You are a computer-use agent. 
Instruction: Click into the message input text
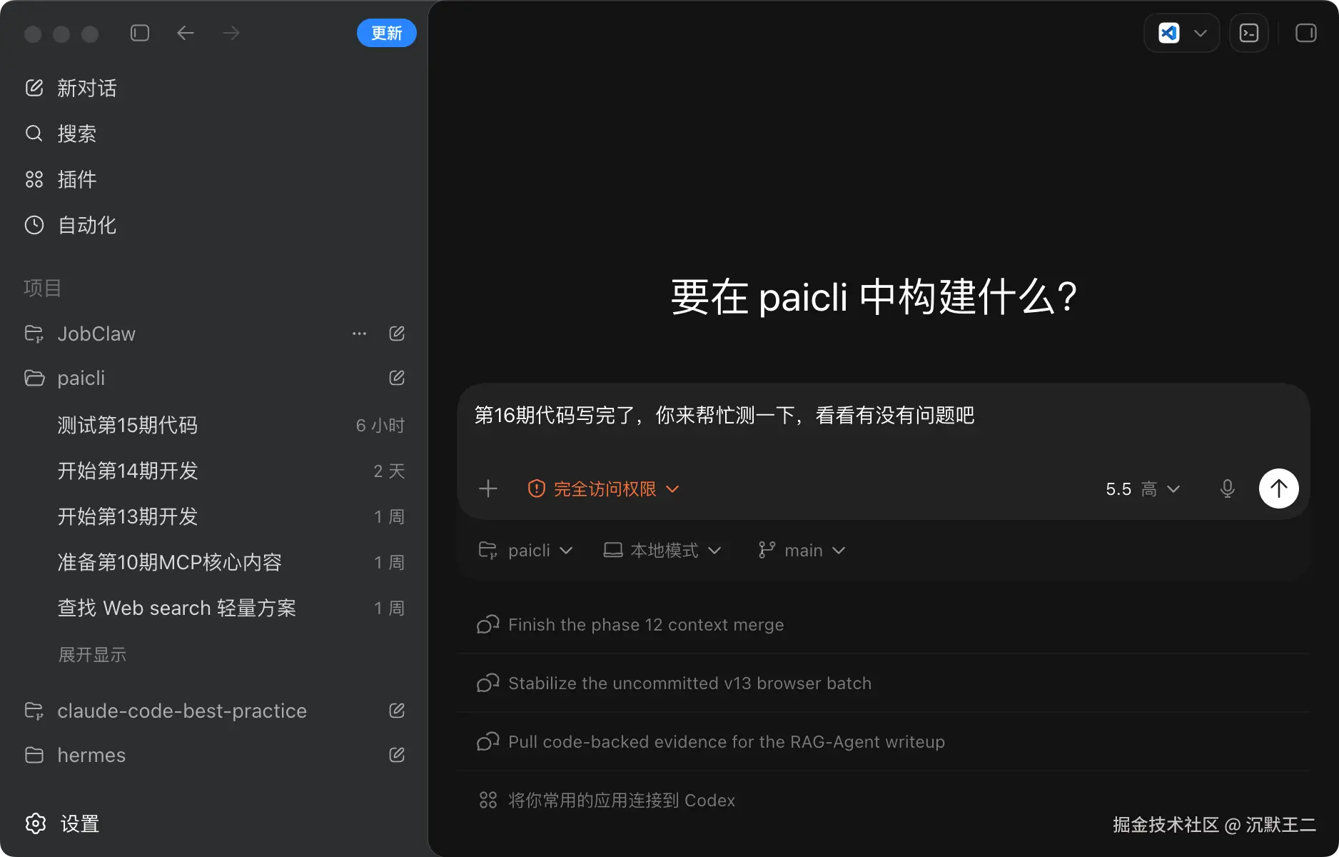click(724, 415)
